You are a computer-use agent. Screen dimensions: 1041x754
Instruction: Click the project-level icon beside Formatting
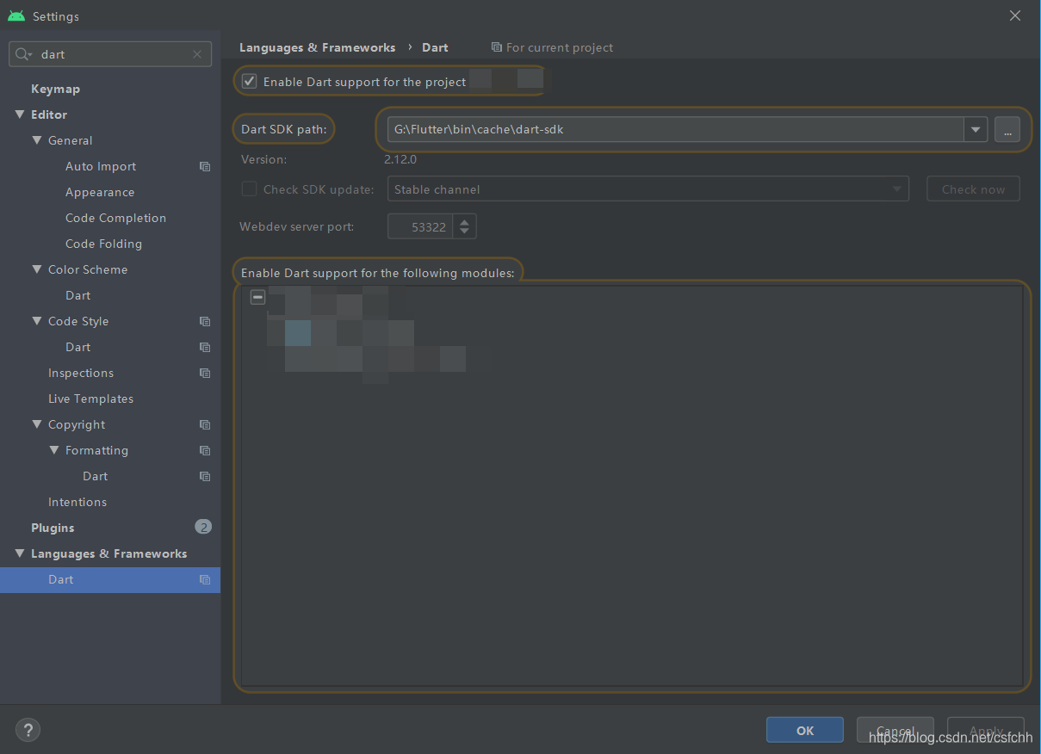click(205, 450)
